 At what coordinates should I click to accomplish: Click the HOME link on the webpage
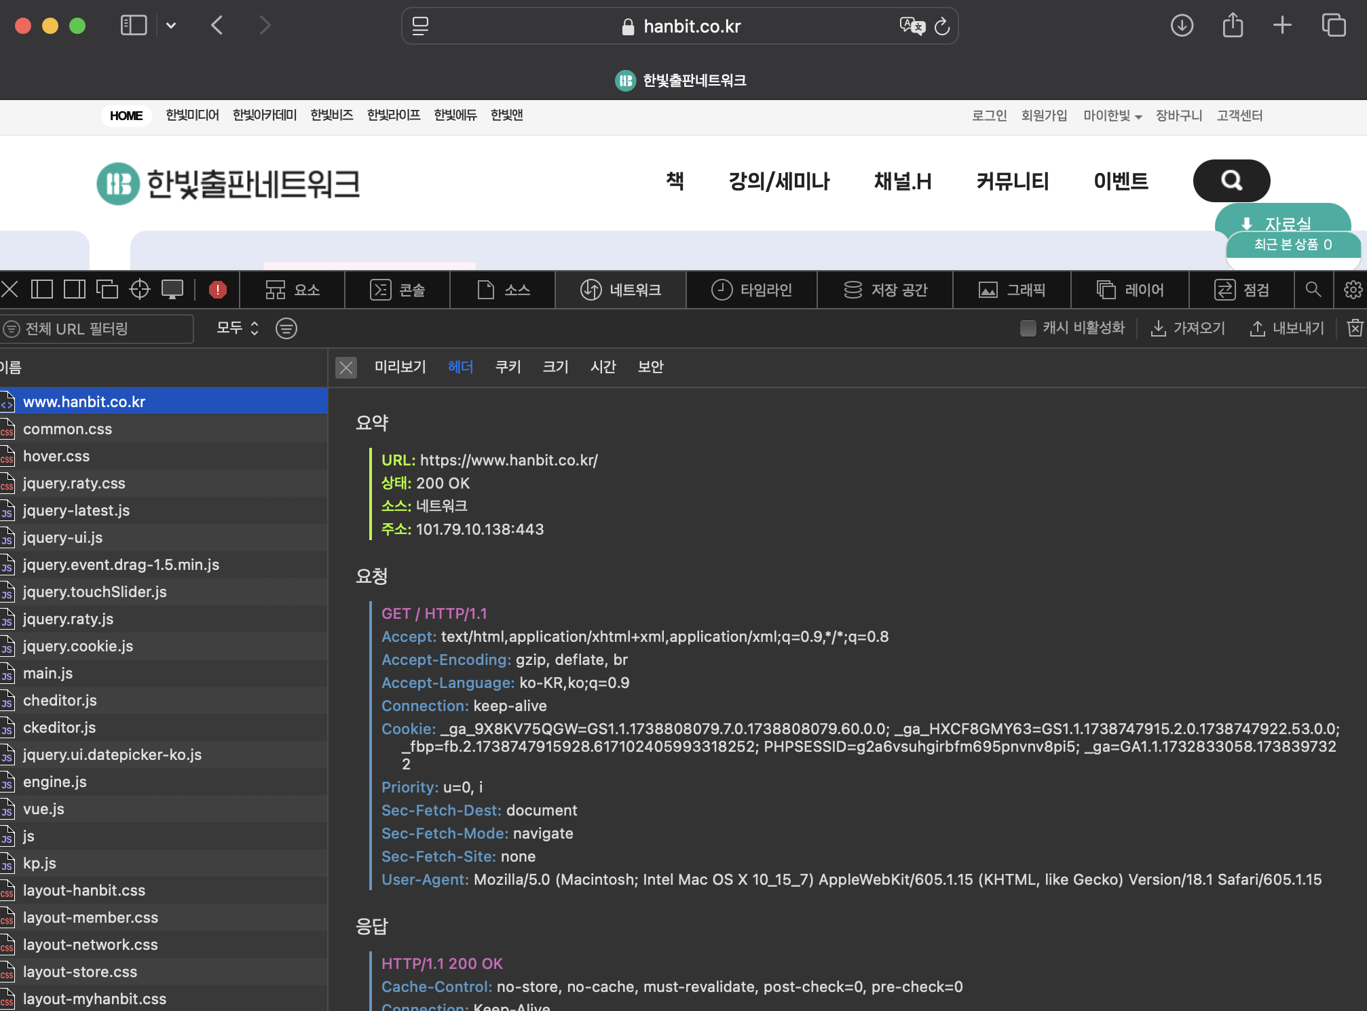click(126, 116)
